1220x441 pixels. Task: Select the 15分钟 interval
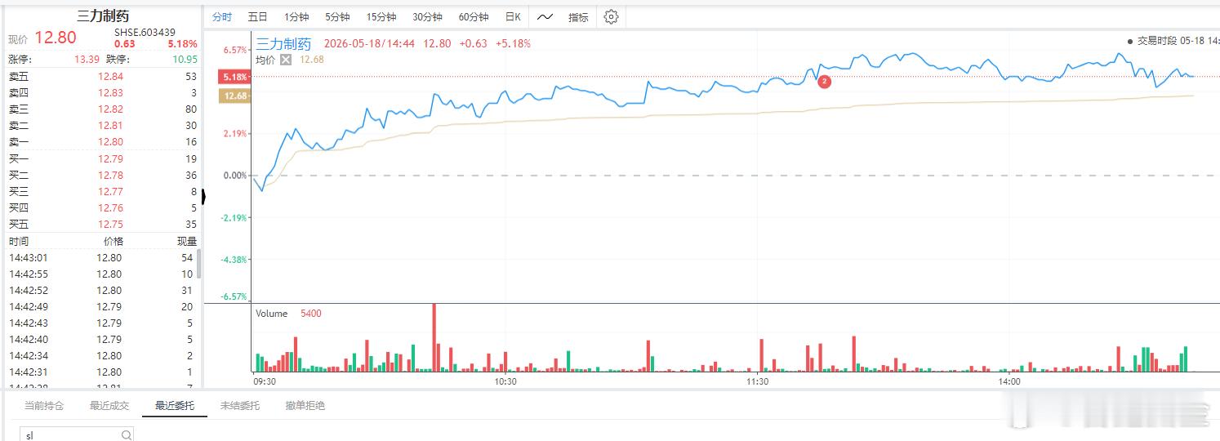point(381,16)
